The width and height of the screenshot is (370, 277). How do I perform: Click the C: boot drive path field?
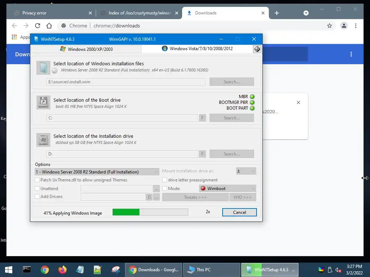(122, 118)
